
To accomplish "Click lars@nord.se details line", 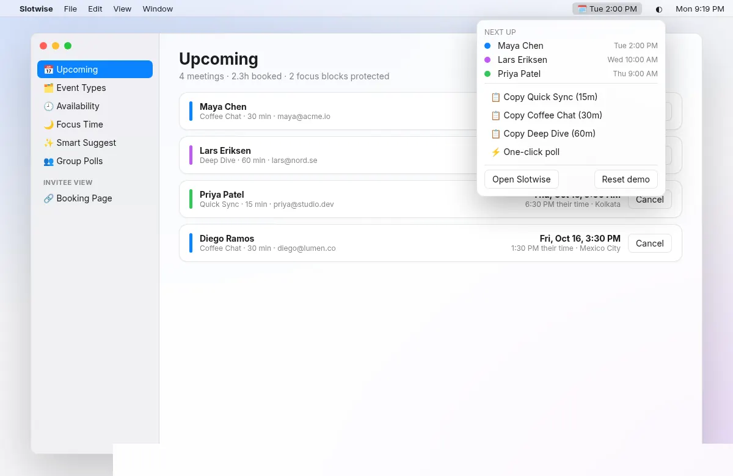I will [258, 160].
